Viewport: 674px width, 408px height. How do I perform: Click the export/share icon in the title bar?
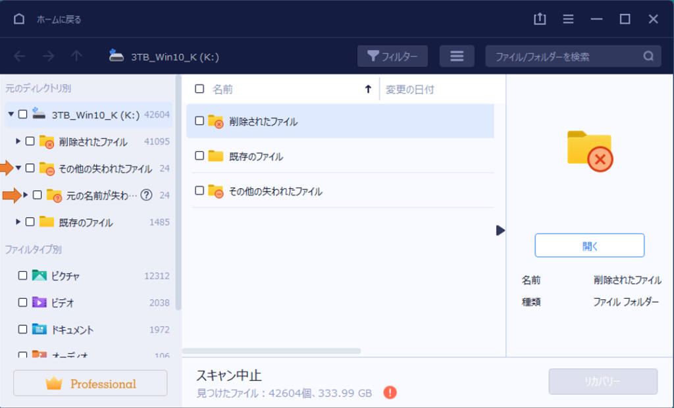point(540,19)
